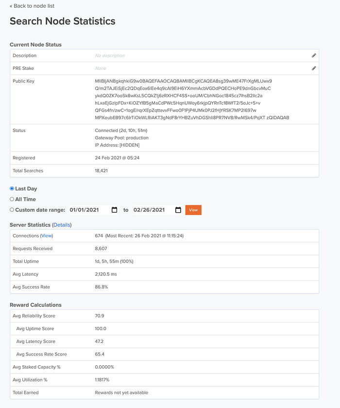Screen dimensions: 340x408
Task: Click the Total Searches value 18,421
Action: point(101,170)
